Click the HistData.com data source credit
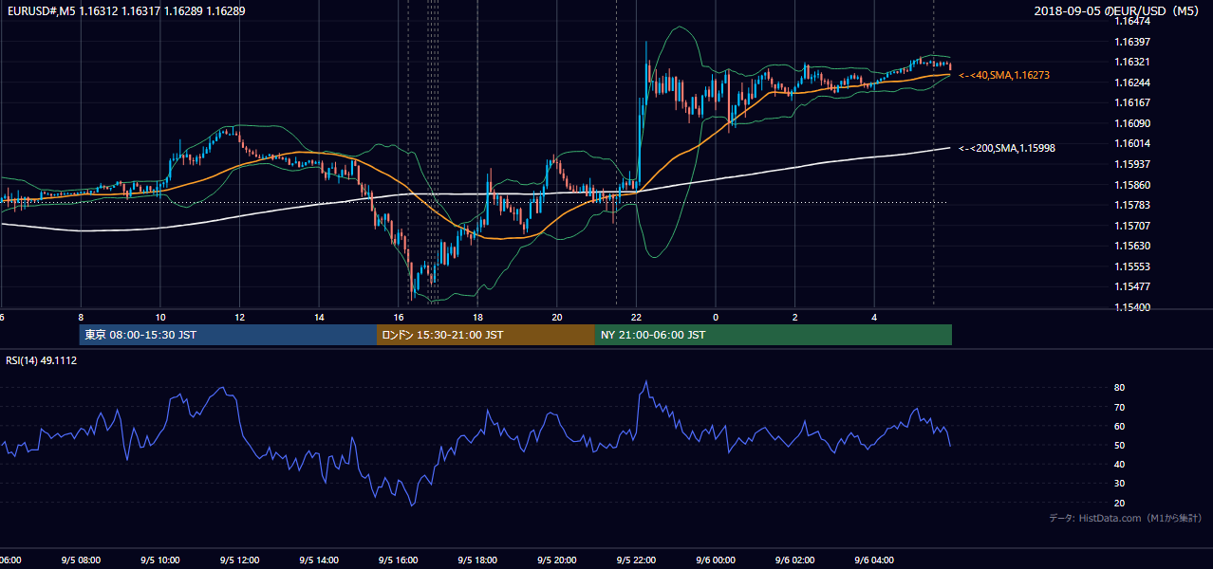The width and height of the screenshot is (1213, 569). point(1125,519)
